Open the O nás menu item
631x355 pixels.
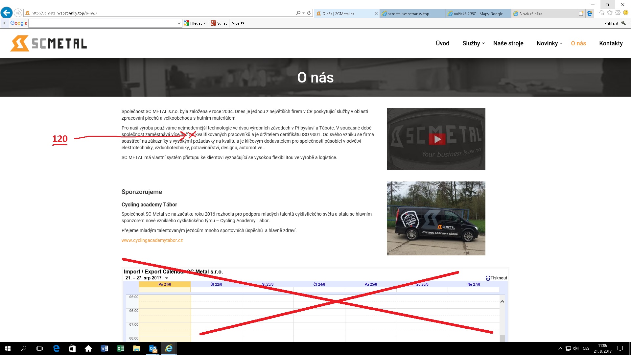click(578, 43)
